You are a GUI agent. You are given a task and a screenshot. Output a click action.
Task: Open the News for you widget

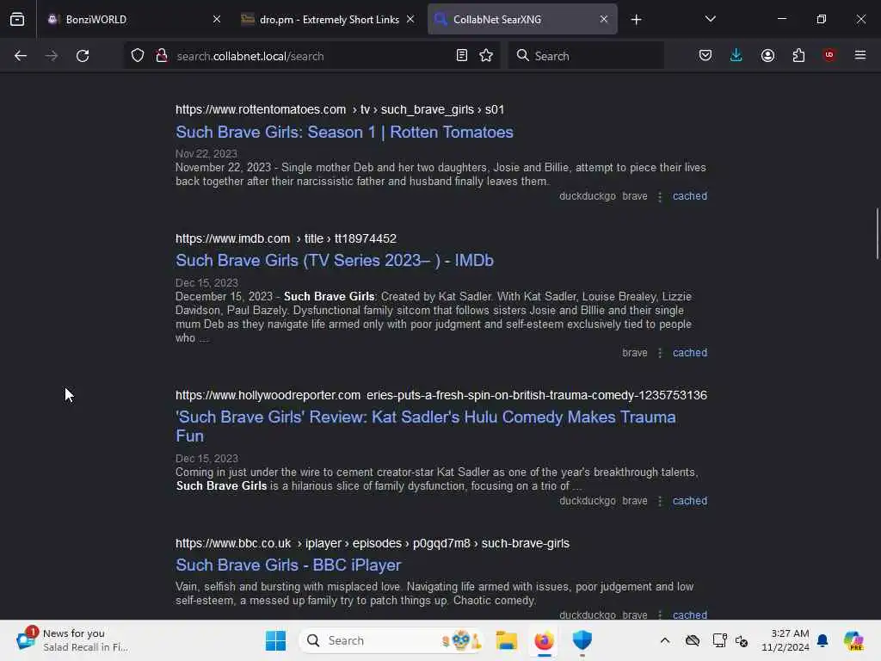point(73,640)
